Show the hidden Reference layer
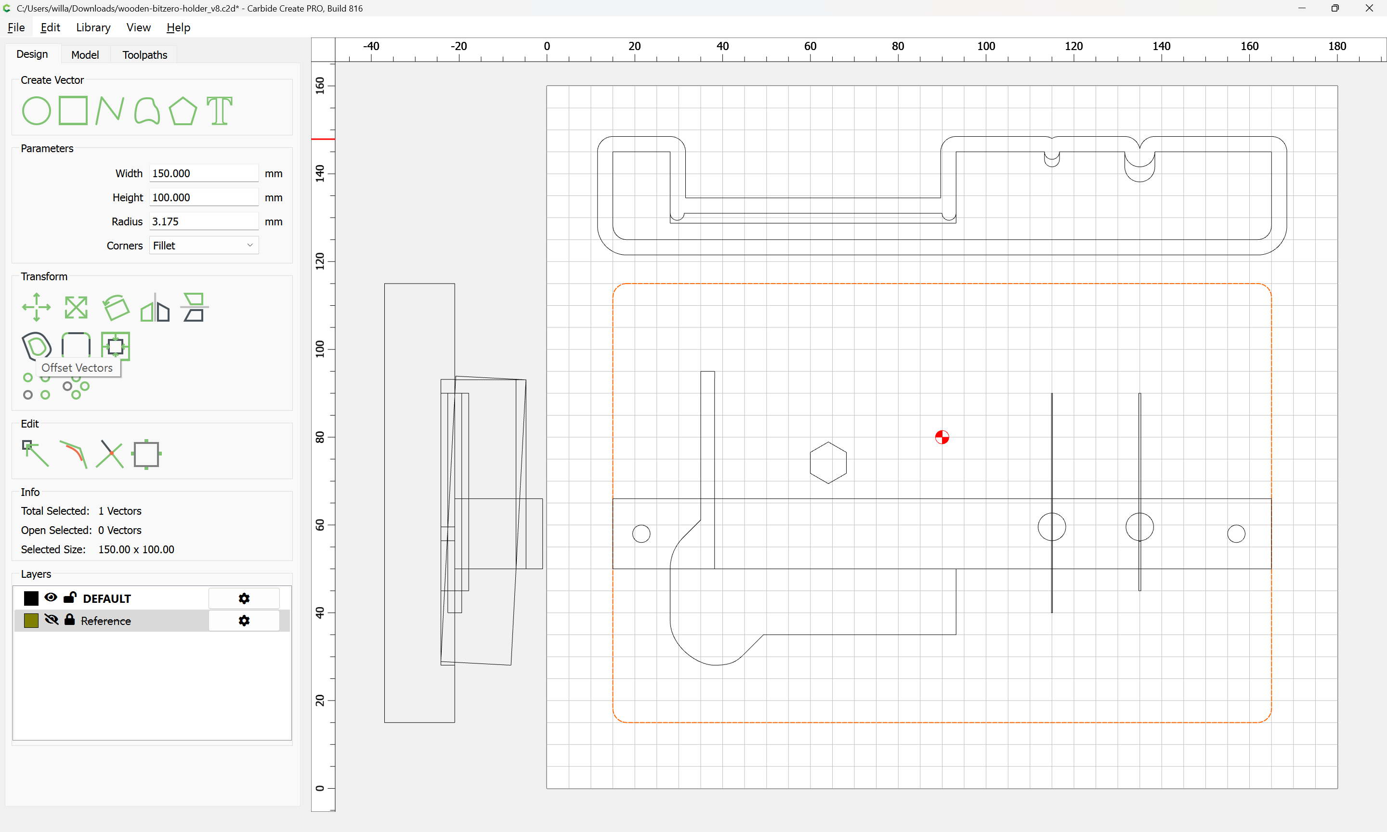The height and width of the screenshot is (832, 1387). pos(51,620)
